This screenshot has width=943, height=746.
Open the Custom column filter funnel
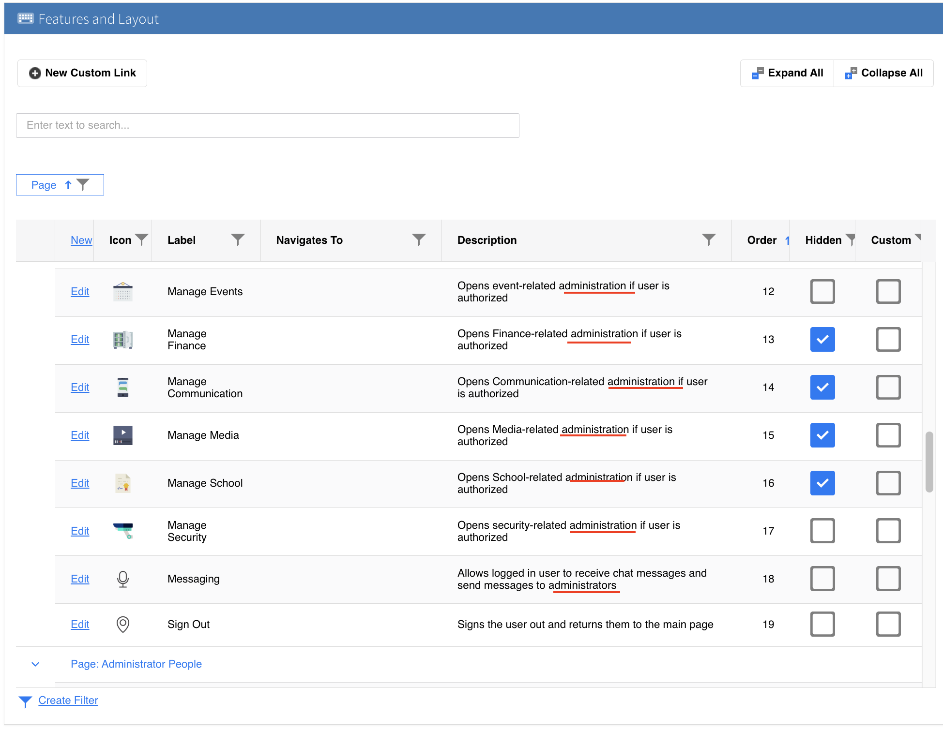click(x=917, y=238)
